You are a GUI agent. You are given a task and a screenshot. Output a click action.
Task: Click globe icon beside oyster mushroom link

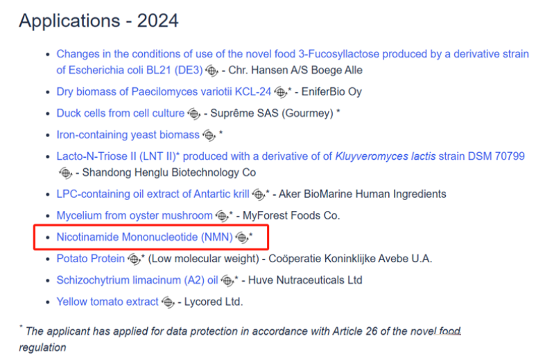[222, 216]
